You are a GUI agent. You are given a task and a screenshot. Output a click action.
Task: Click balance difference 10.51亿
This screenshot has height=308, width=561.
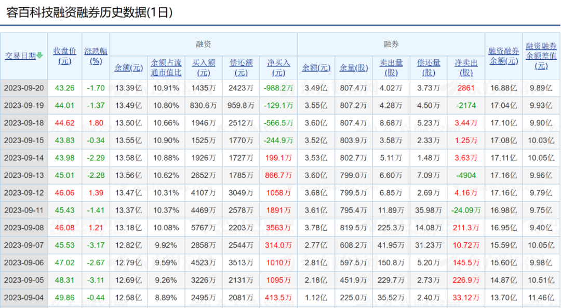click(x=541, y=280)
